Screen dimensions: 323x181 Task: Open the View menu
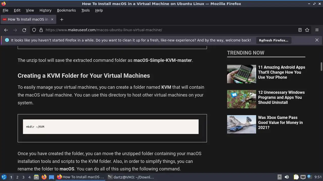[x=30, y=10]
